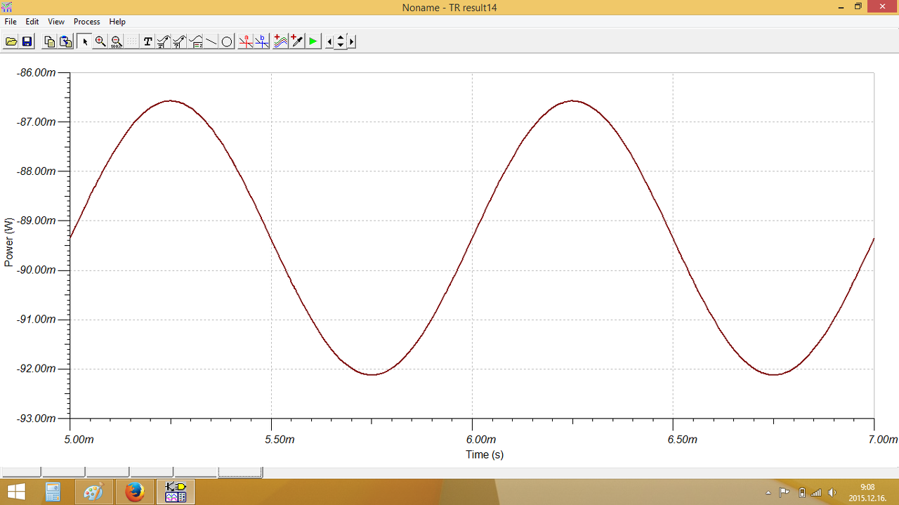Add more curves with the plus-waves icon
This screenshot has height=505, width=899.
pos(281,41)
